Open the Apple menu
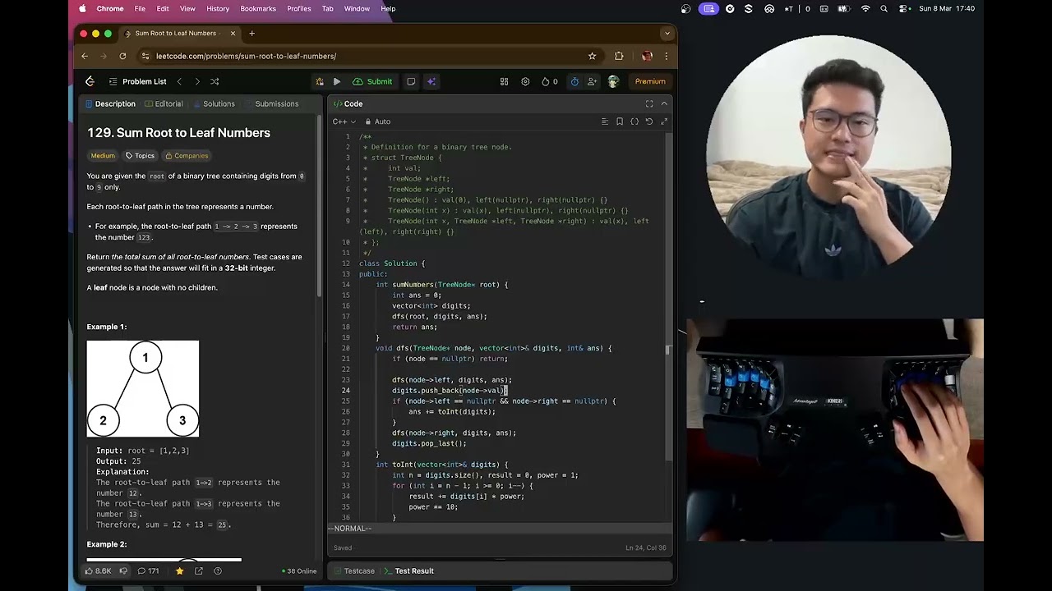The width and height of the screenshot is (1052, 591). pyautogui.click(x=82, y=8)
